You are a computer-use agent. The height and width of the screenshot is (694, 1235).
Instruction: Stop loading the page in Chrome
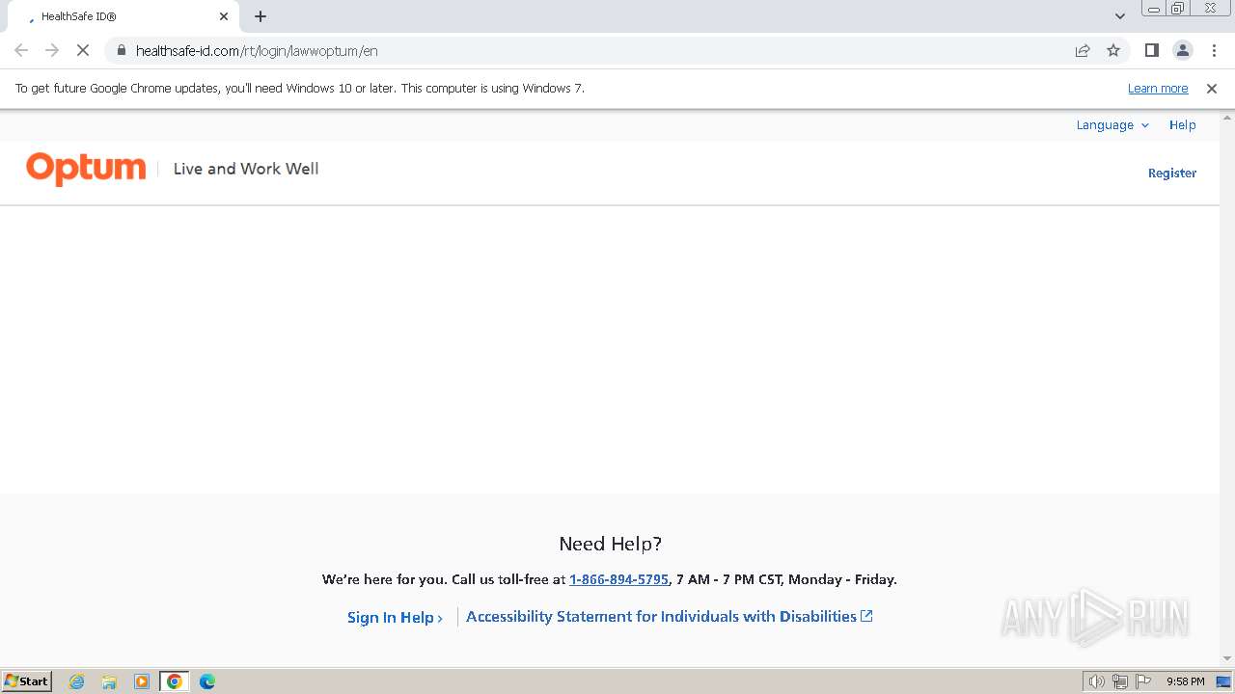point(83,50)
